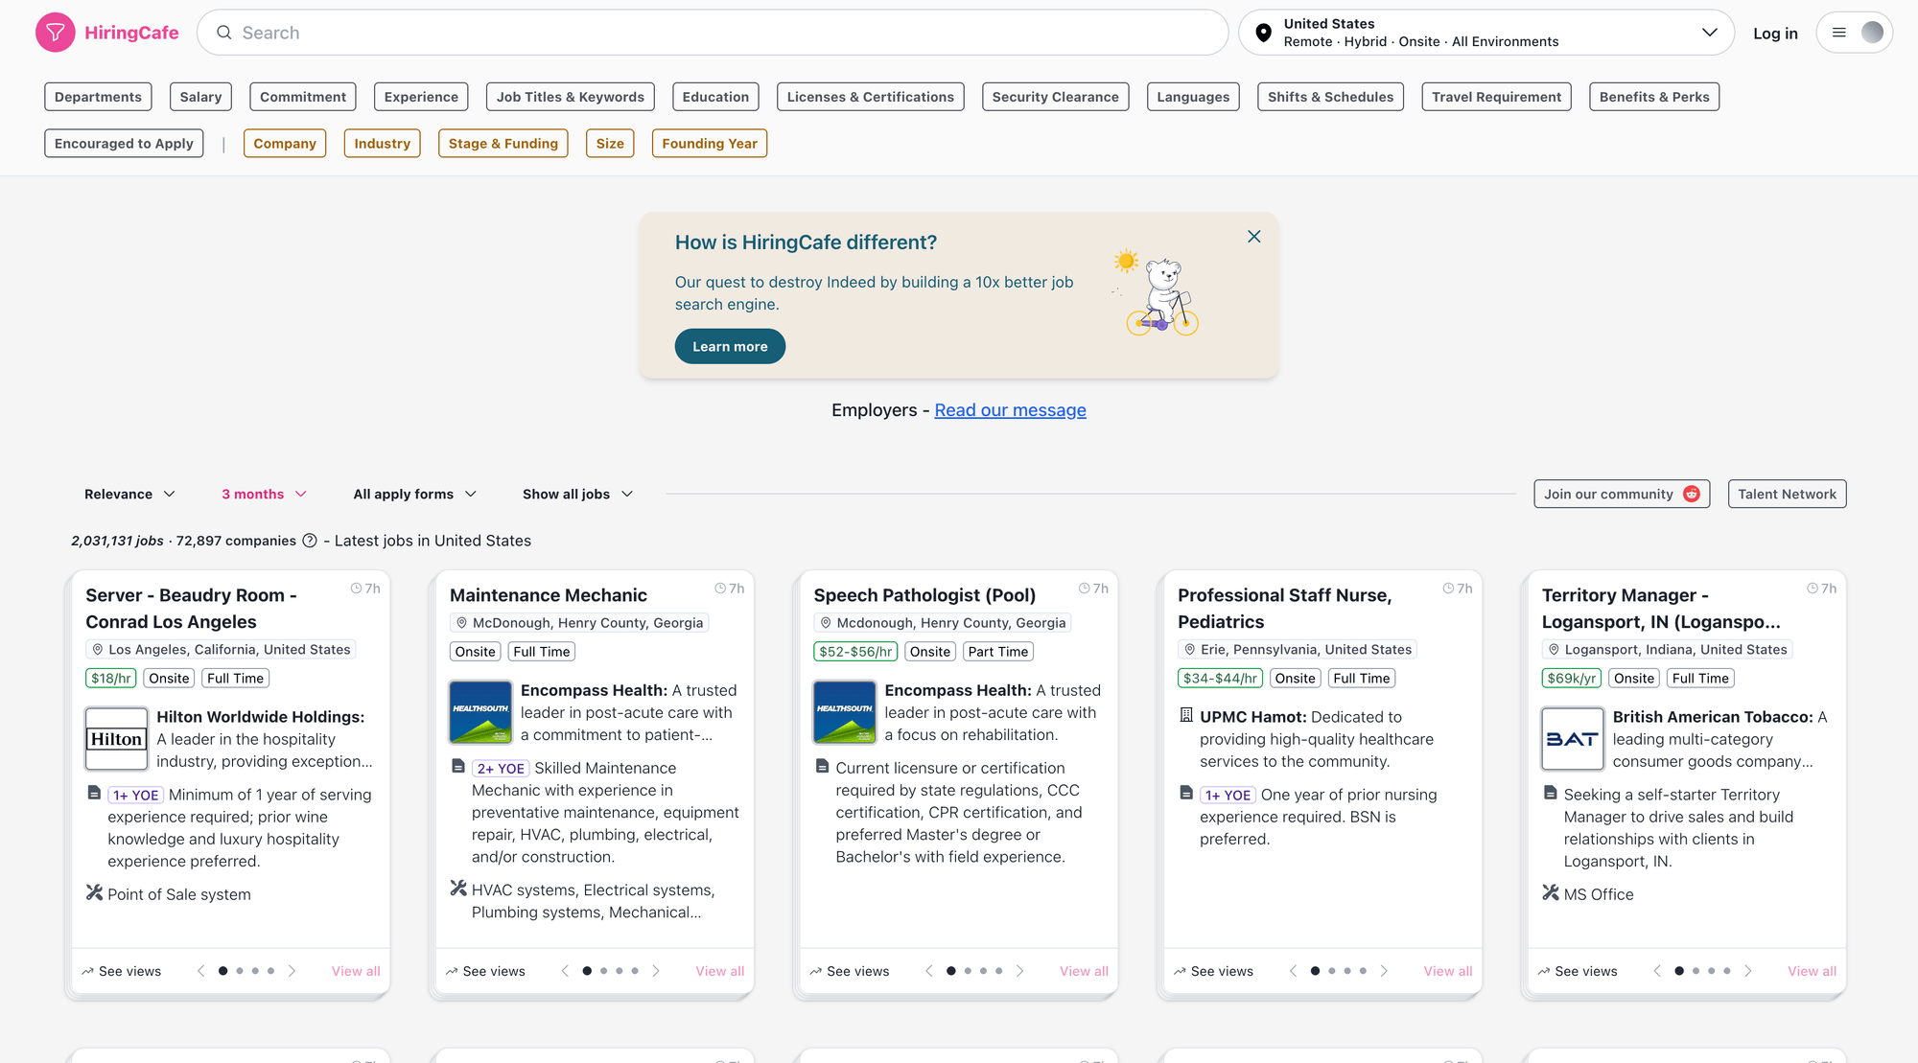Click the Encompass Health logo on Maintenance Mechanic card

[x=479, y=712]
